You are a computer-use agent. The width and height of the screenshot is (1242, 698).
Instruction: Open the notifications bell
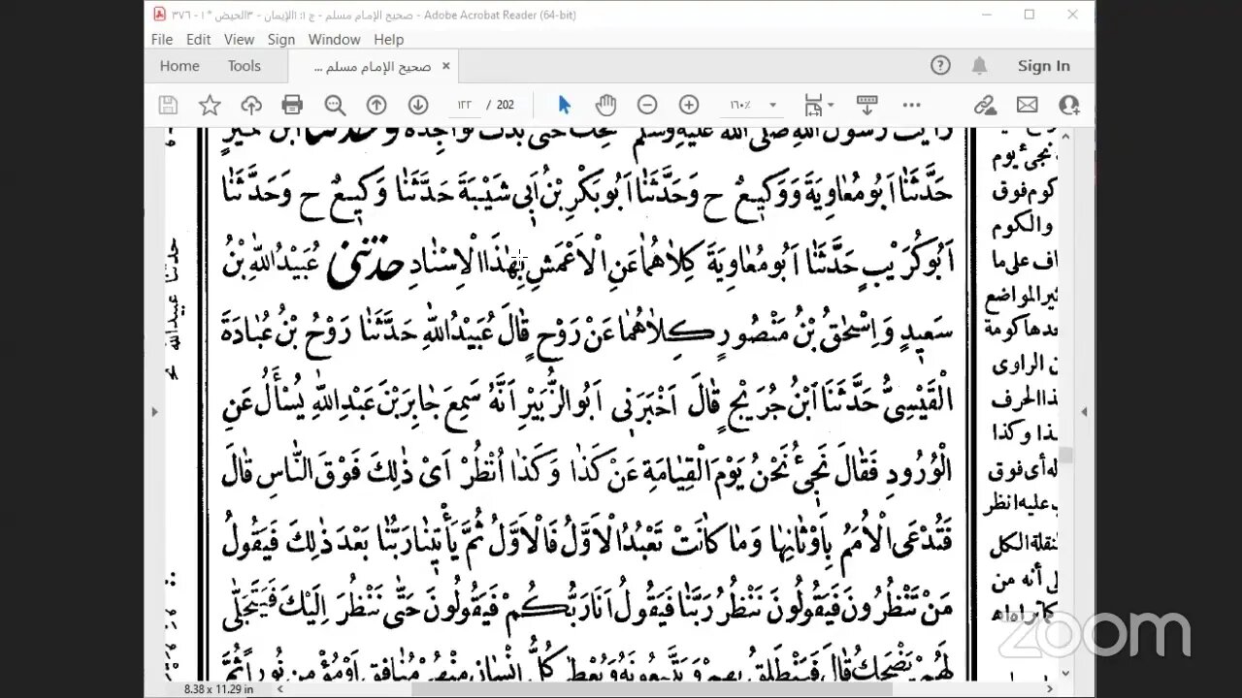tap(980, 66)
